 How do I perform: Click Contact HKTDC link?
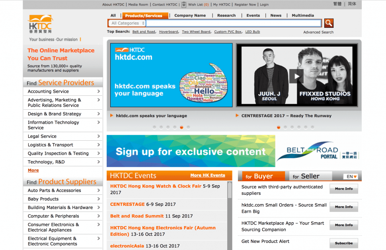click(165, 5)
